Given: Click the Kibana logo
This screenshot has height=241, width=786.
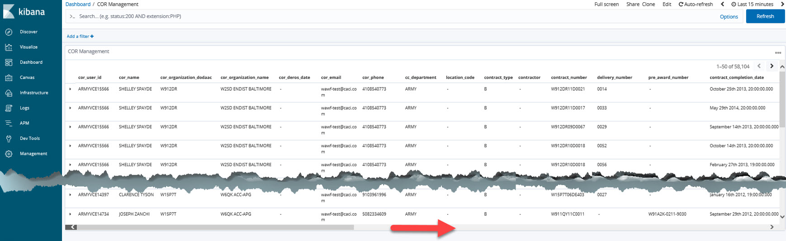Looking at the screenshot, I should (25, 12).
